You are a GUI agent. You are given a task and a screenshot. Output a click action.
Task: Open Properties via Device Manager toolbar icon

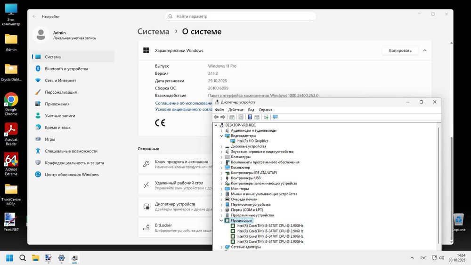(x=241, y=117)
